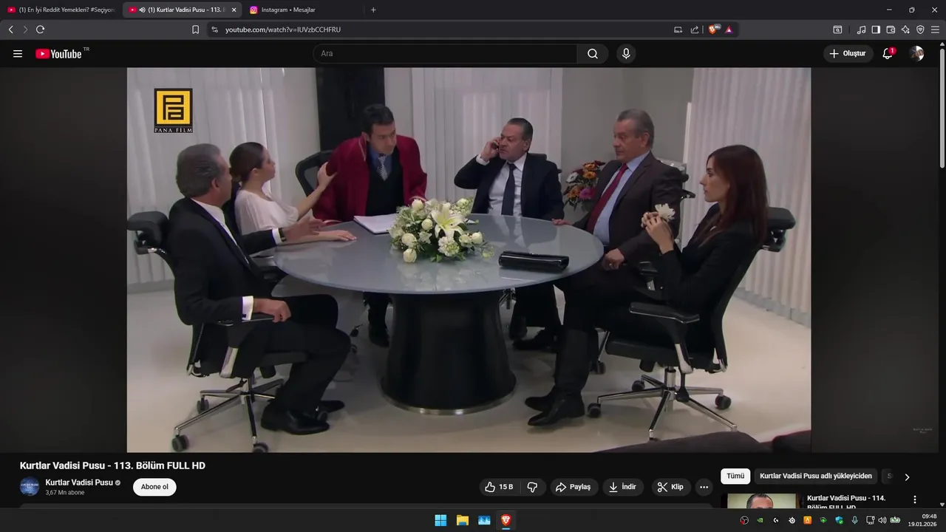
Task: Reload the current page
Action: [x=40, y=30]
